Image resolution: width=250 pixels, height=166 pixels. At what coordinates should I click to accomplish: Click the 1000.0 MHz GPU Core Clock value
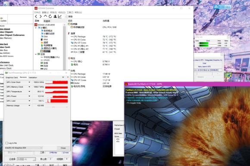click(39, 82)
